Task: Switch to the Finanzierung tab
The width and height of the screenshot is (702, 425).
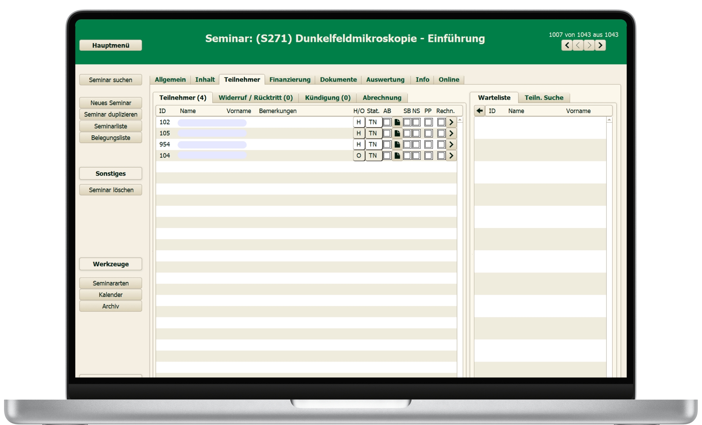Action: point(290,80)
